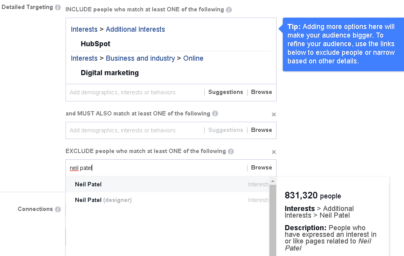
Task: Click info icon beside EXCLUDE people heading
Action: pyautogui.click(x=231, y=151)
